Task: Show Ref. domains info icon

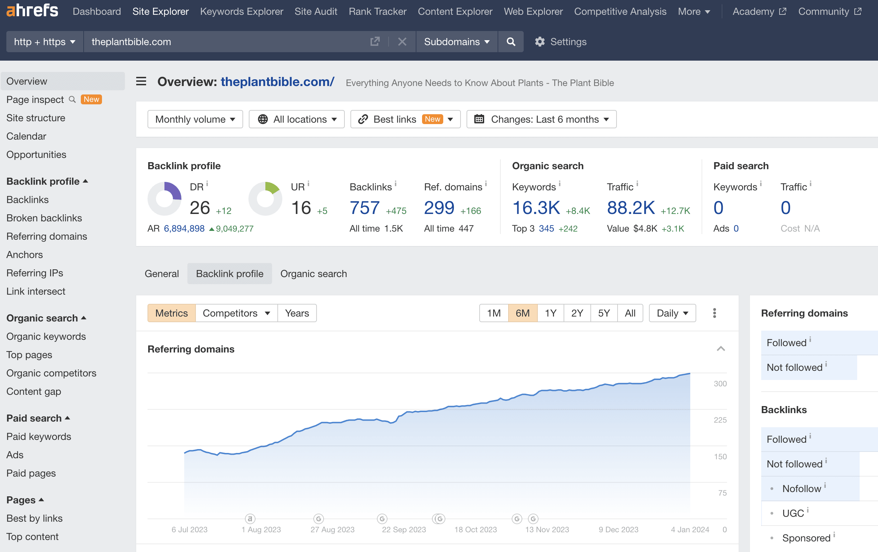Action: point(486,184)
